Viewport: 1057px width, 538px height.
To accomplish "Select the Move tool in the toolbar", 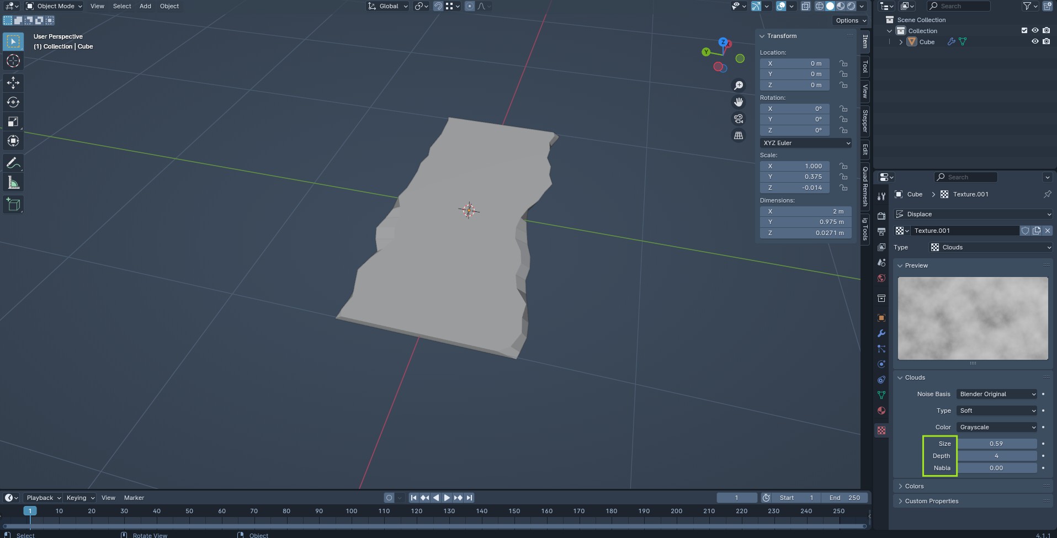I will (x=13, y=83).
